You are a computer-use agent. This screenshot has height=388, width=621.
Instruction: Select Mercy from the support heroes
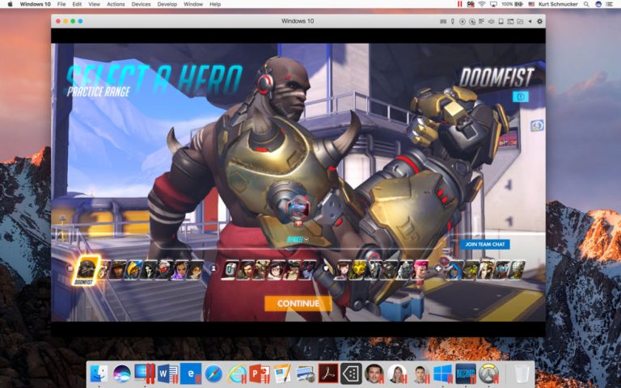[x=485, y=270]
